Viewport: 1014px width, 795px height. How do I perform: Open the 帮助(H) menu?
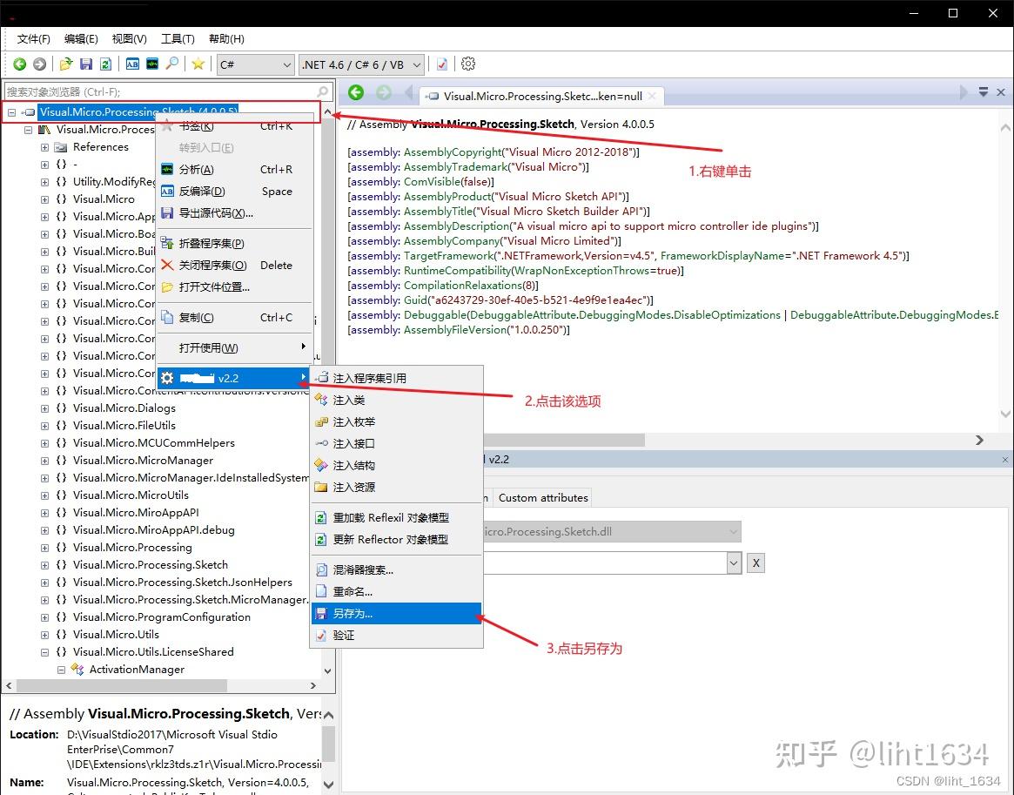click(x=226, y=39)
